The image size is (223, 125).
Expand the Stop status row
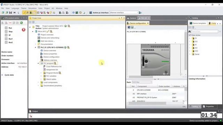[x=6, y=32]
